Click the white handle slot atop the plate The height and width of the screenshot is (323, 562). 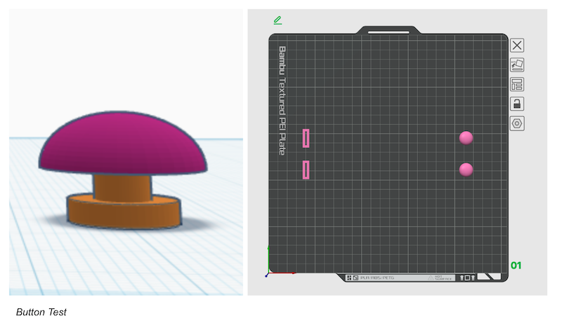[388, 31]
